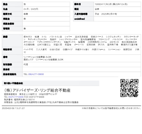
Task: Click the 備考 text リノベーション分譲賃貸 2LDK
Action: (37, 57)
